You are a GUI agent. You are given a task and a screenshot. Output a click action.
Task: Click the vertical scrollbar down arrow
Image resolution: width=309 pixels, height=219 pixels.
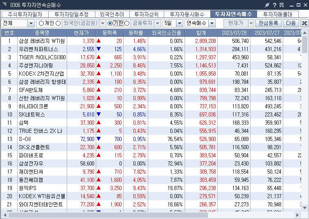(304, 208)
